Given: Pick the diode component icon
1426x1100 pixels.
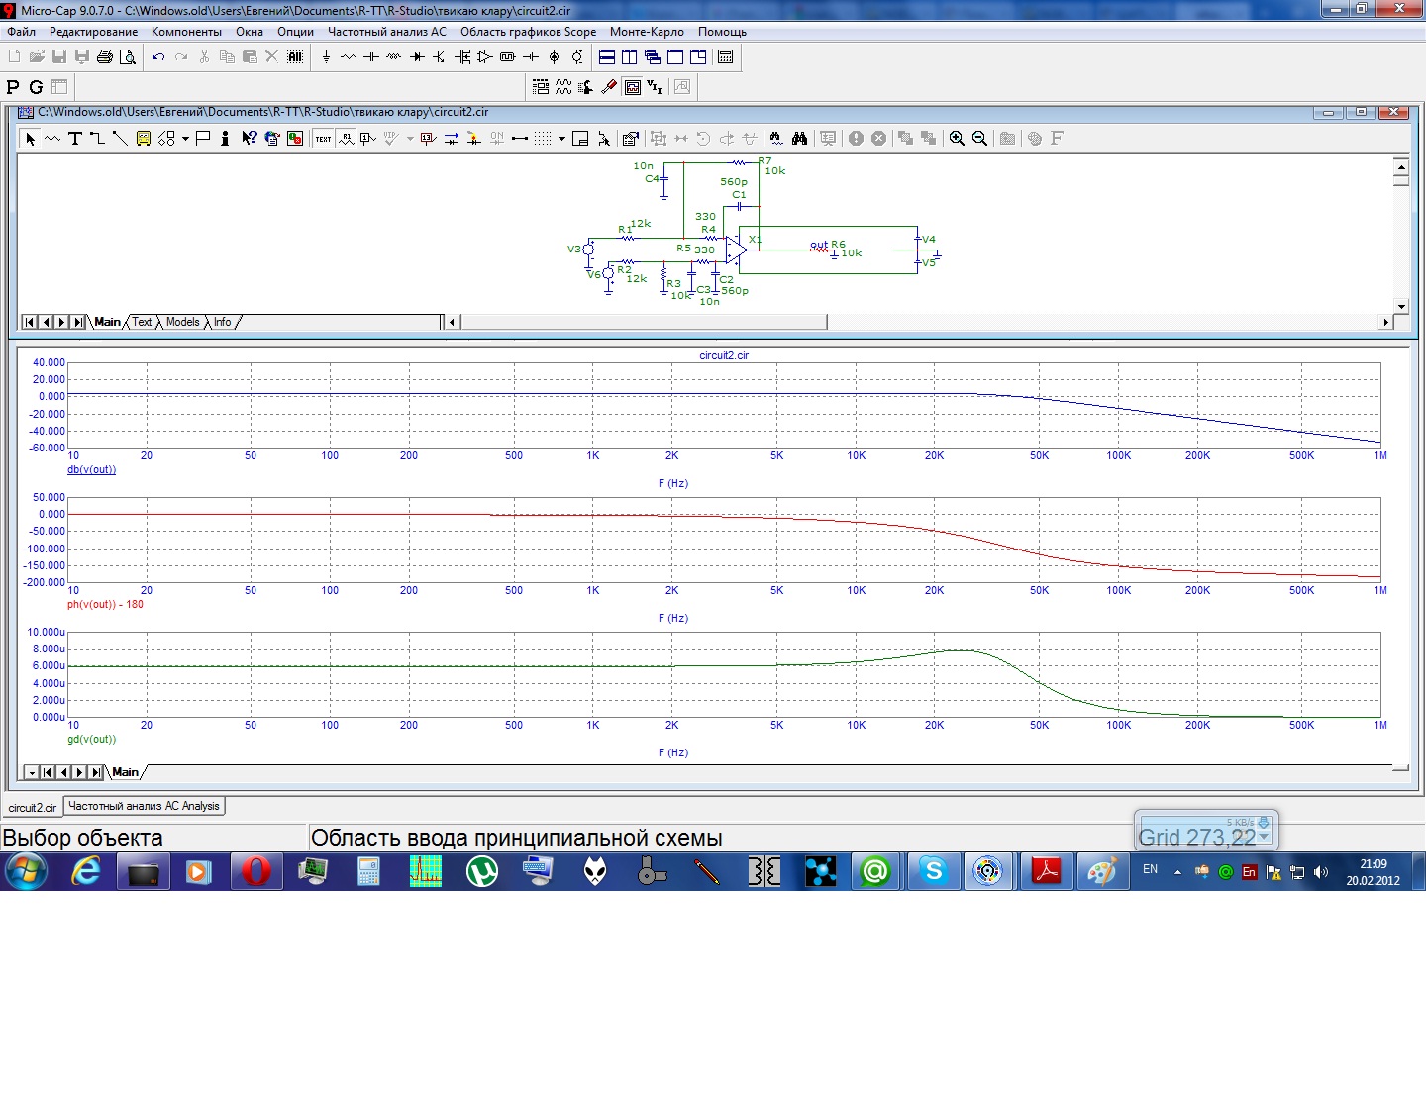Looking at the screenshot, I should tap(417, 57).
